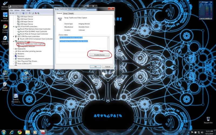Open the Help menu in Device Manager
Screen dimensions: 216x135
point(28,10)
